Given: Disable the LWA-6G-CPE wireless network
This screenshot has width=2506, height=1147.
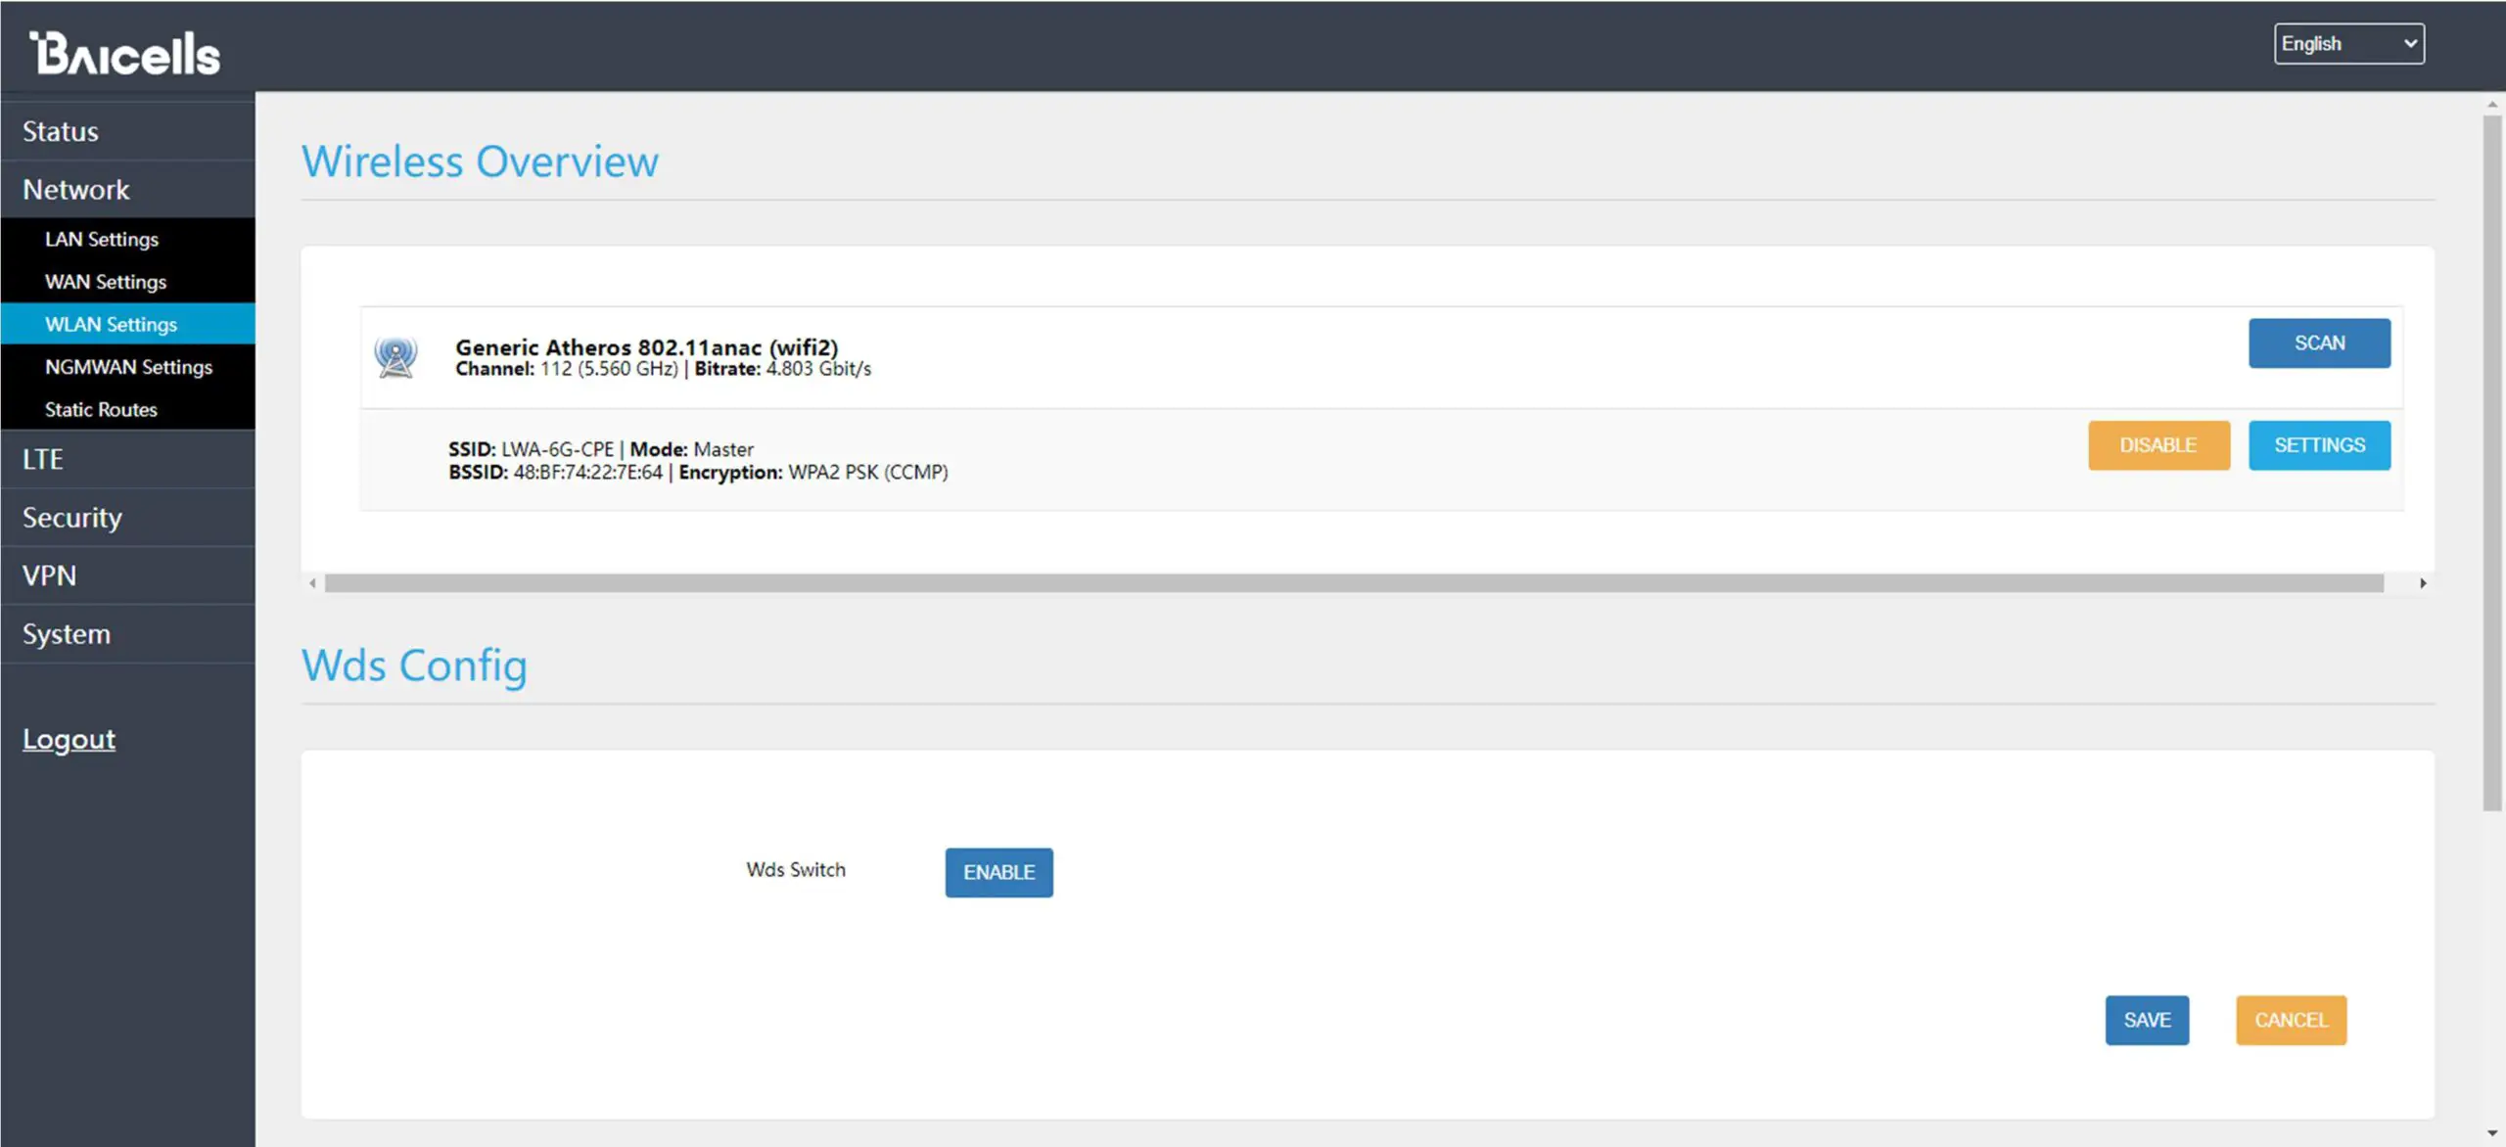Looking at the screenshot, I should click(2158, 445).
